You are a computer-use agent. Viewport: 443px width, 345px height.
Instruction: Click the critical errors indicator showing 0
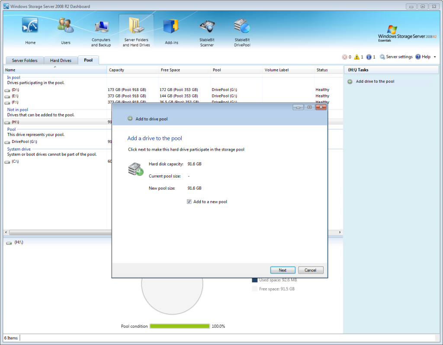347,56
